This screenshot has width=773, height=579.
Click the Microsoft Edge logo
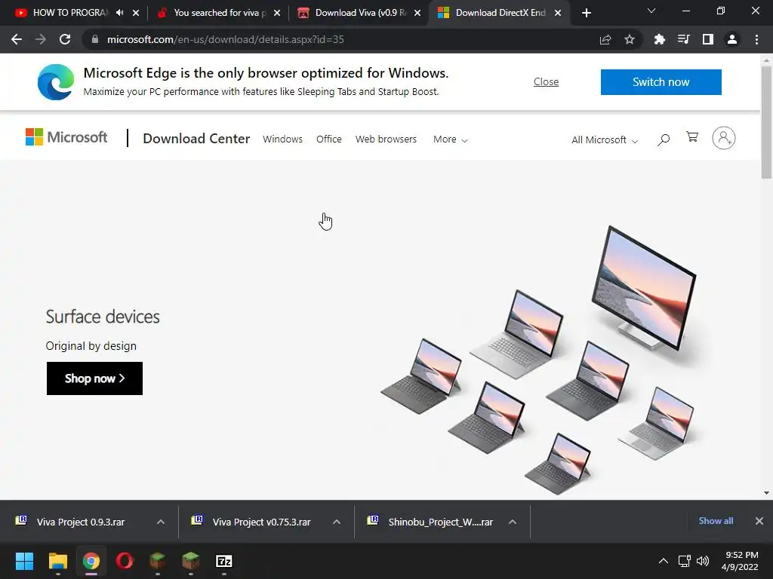pyautogui.click(x=56, y=82)
